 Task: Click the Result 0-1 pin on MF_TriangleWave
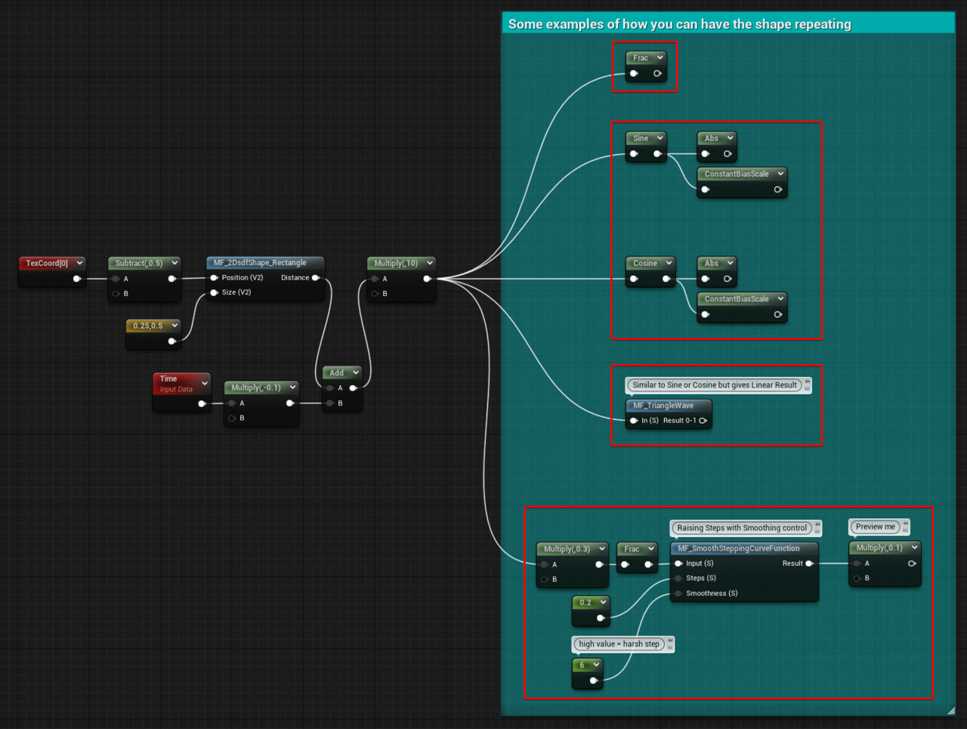pyautogui.click(x=703, y=421)
